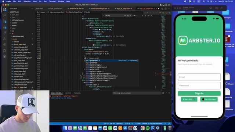Image resolution: width=235 pixels, height=132 pixels.
Task: Click the Password field in simulator
Action: tap(199, 85)
